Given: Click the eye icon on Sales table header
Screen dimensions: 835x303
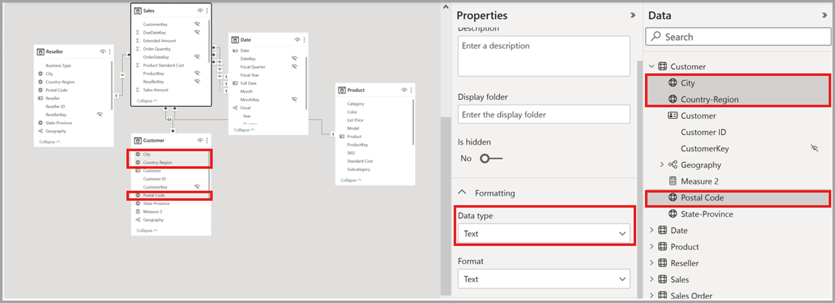Looking at the screenshot, I should tap(199, 11).
